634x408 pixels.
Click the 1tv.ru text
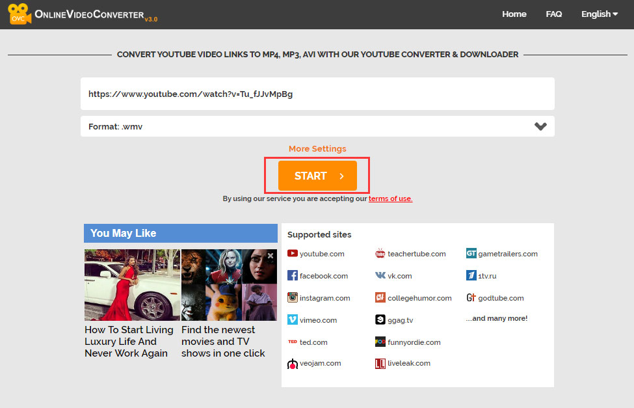[487, 276]
